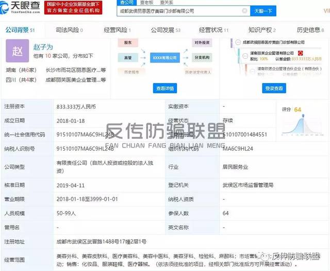This screenshot has width=330, height=271.
Task: Select the industry value 居民服务业
Action: pos(235,167)
